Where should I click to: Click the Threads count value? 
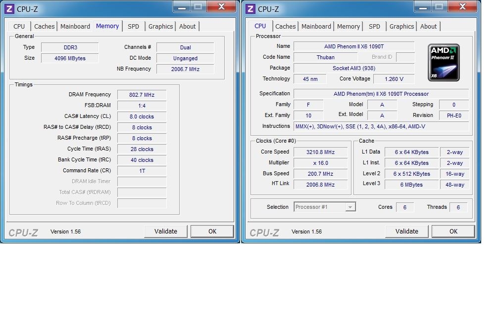coord(458,207)
